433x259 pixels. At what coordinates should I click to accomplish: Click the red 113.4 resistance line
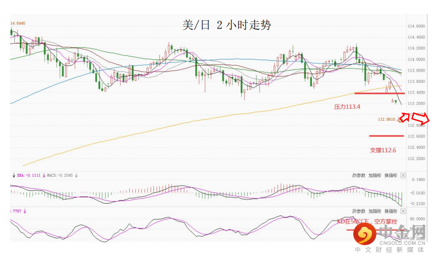click(x=379, y=93)
